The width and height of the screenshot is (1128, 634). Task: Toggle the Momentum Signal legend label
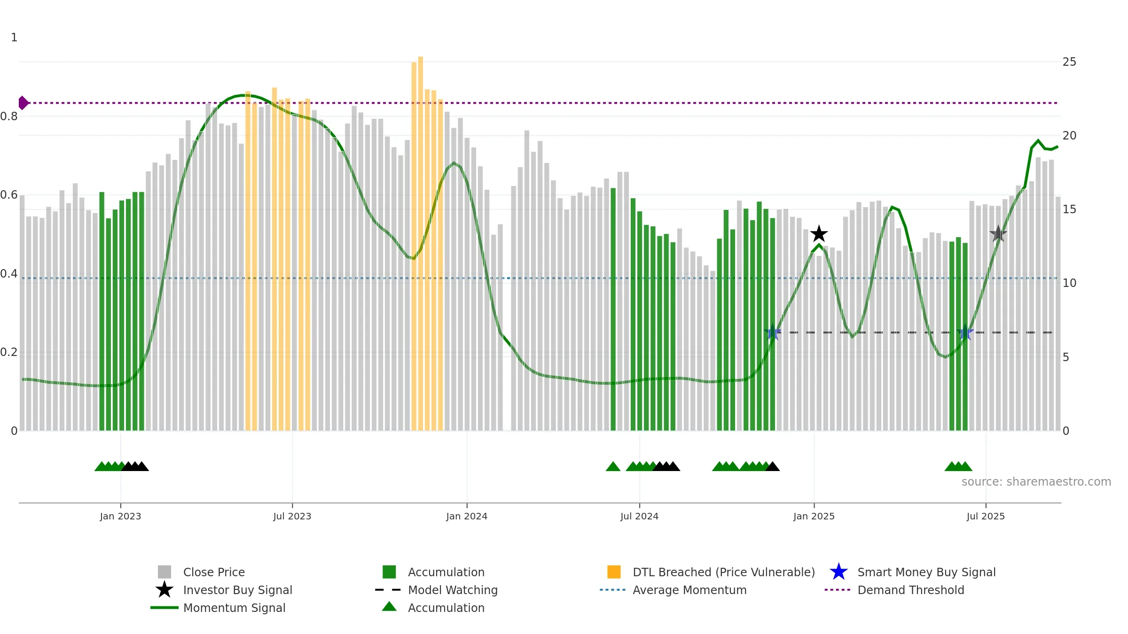234,608
